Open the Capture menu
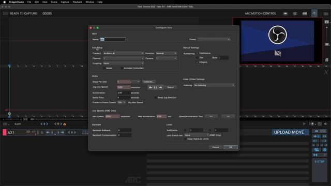The width and height of the screenshot is (331, 186). tap(65, 2)
